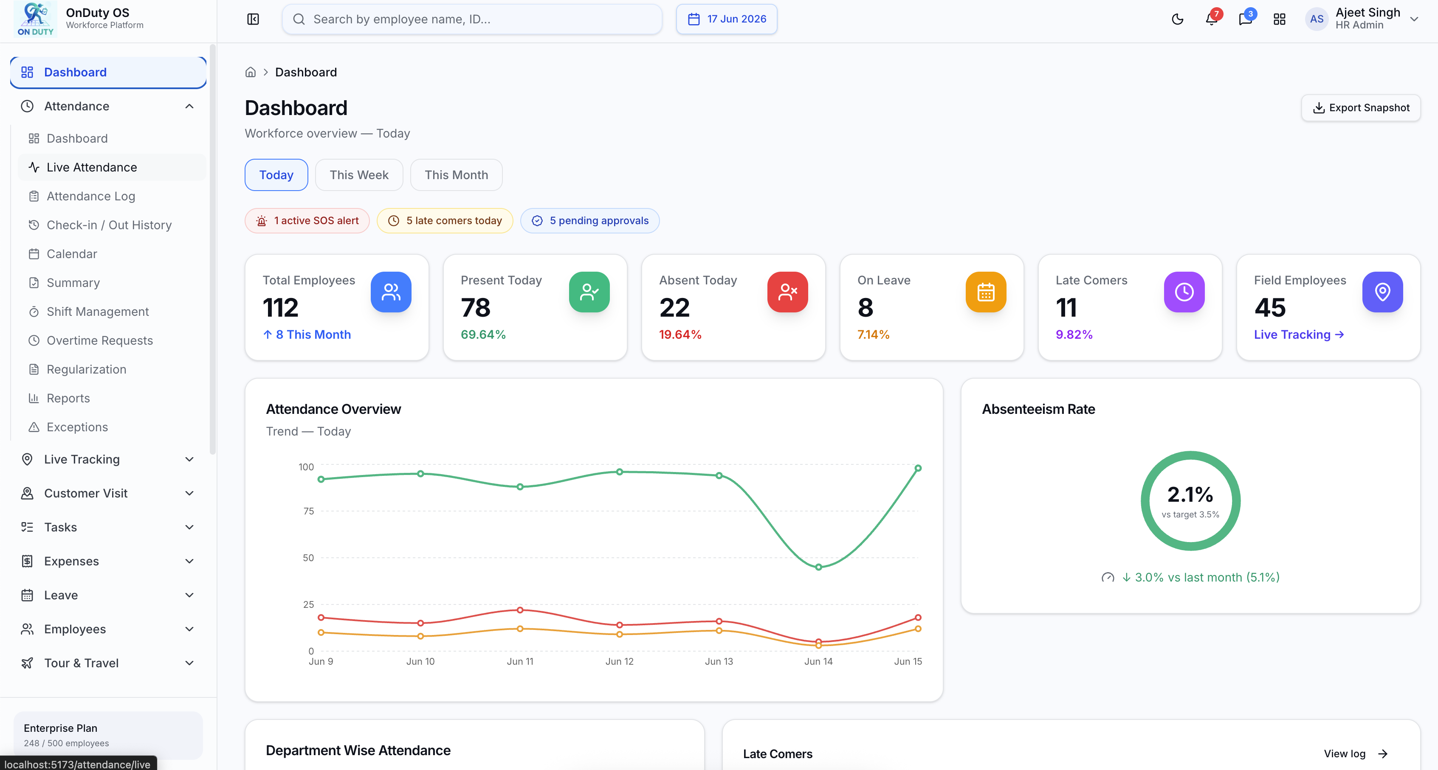Open Overtime Requests in sidebar
Viewport: 1438px width, 770px height.
112,340
